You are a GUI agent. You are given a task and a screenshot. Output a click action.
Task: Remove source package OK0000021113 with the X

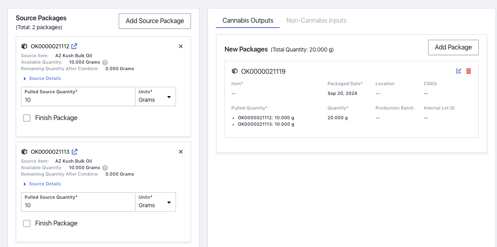(x=180, y=152)
